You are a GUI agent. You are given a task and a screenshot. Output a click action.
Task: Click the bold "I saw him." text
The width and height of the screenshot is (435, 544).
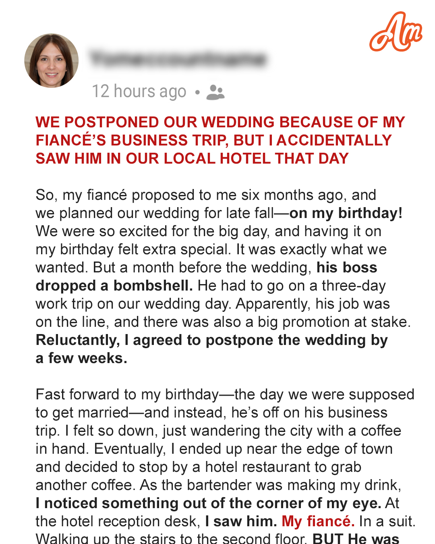point(241,521)
